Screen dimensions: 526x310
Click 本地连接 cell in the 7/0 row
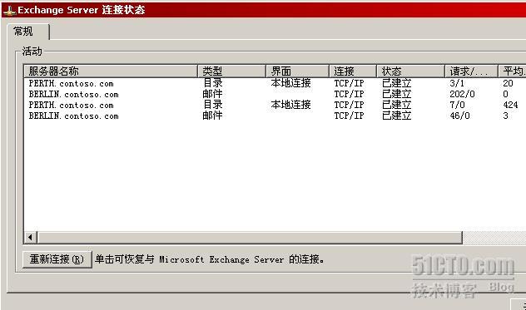pos(290,105)
